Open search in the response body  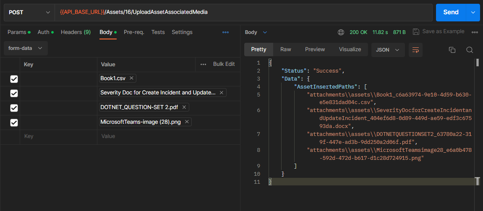point(470,50)
